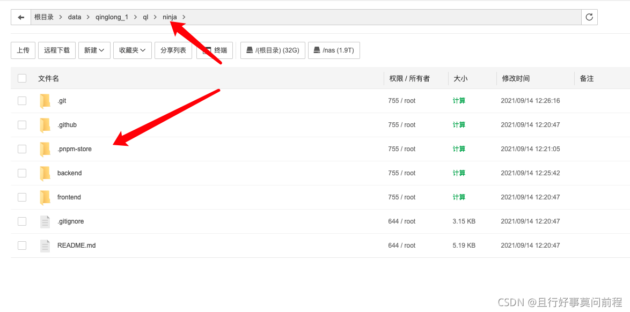Tick the .gitignore row checkbox
Viewport: 630px width, 312px height.
tap(22, 221)
